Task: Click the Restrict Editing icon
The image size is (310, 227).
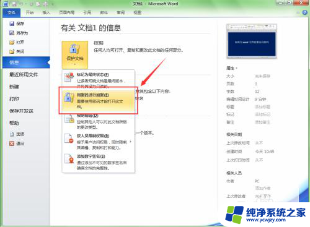Action: click(69, 119)
